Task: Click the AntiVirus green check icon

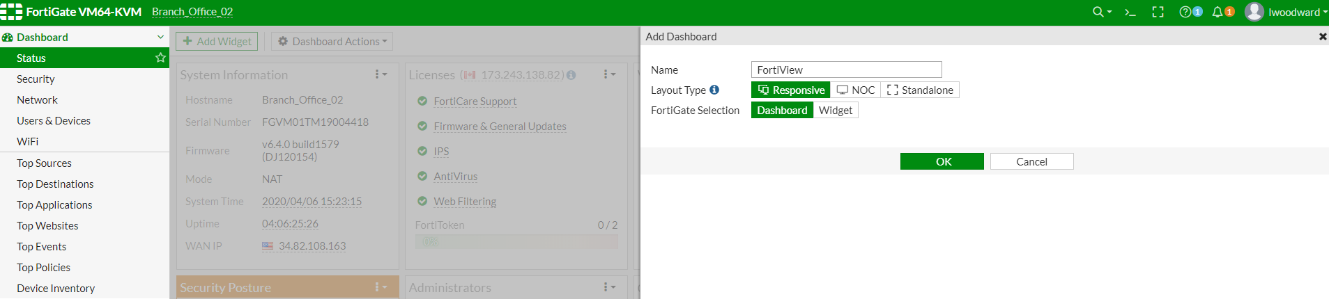Action: [422, 176]
